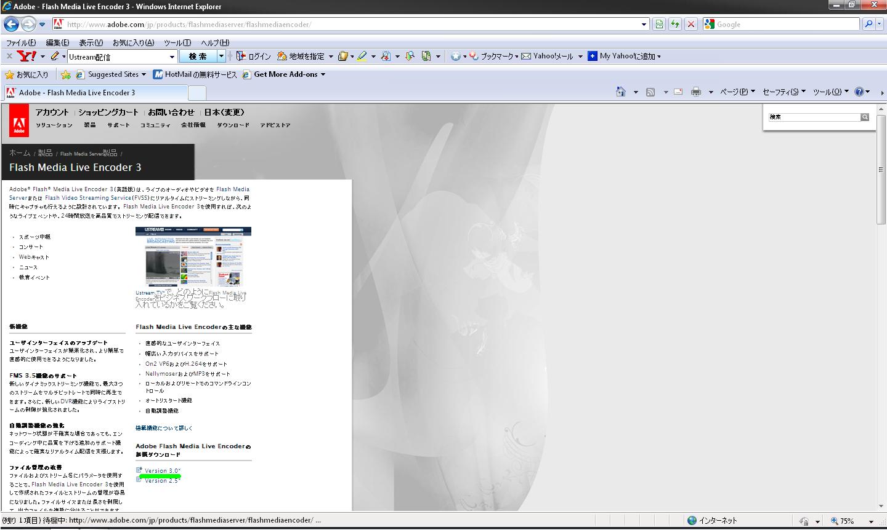The image size is (887, 530).
Task: Click the Version 3.0 download link
Action: pos(163,471)
